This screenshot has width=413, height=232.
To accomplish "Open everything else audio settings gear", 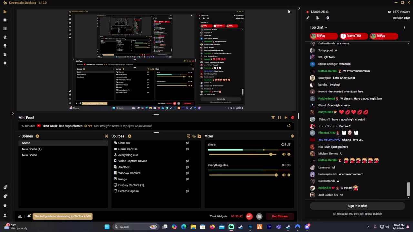I will [x=289, y=175].
